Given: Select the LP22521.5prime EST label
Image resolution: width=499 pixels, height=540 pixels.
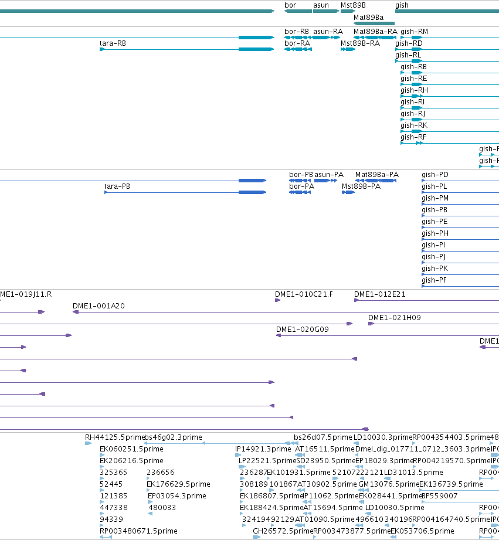Looking at the screenshot, I should pyautogui.click(x=267, y=460).
